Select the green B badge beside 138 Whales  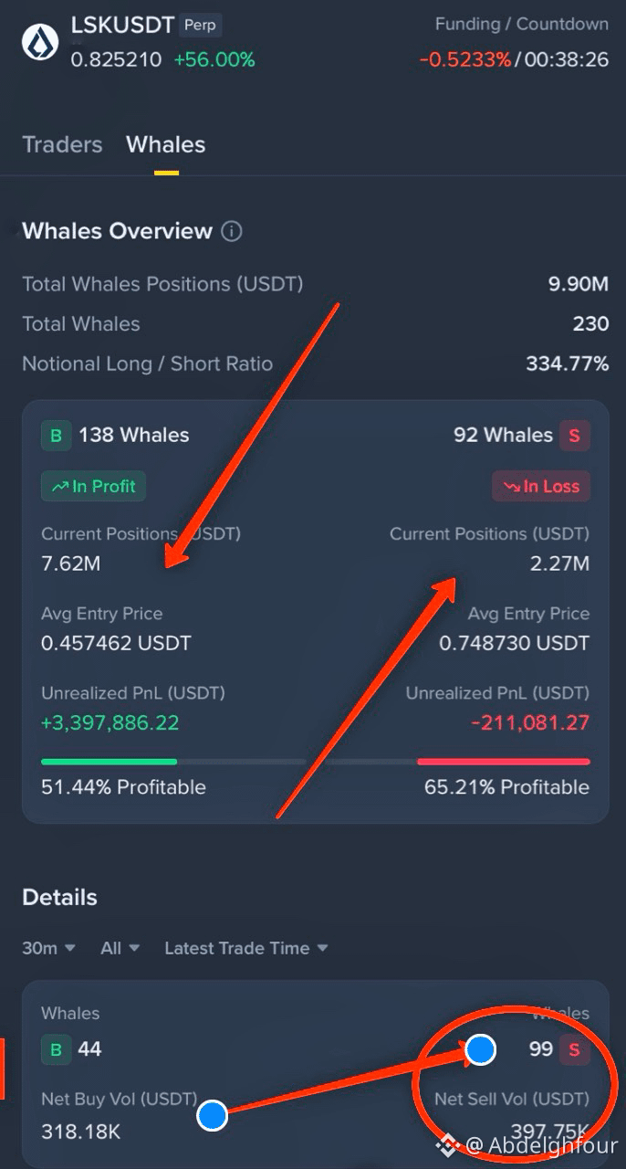pyautogui.click(x=56, y=436)
